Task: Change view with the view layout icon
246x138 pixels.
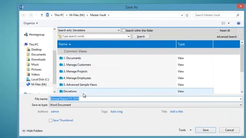Action: (x=223, y=23)
